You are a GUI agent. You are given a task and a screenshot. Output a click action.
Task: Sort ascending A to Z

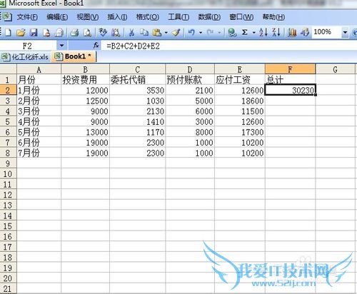coord(263,32)
